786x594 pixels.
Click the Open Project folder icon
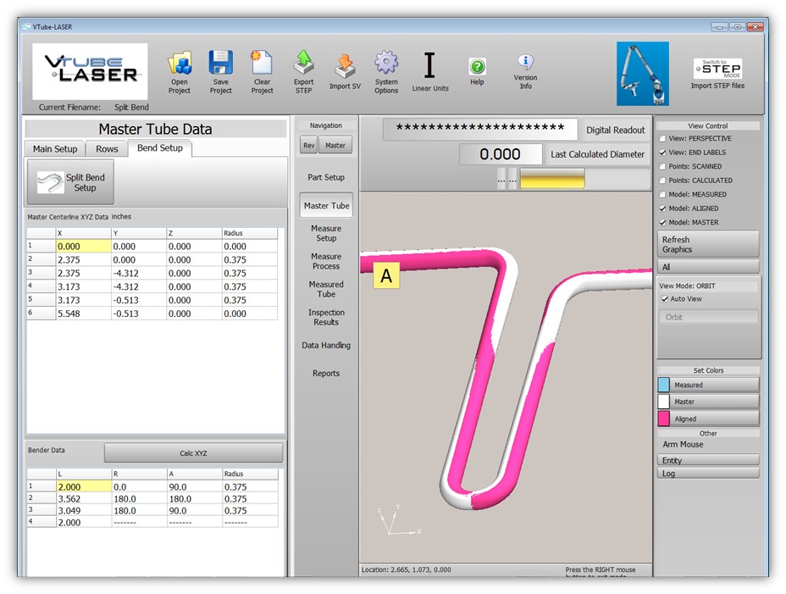180,64
